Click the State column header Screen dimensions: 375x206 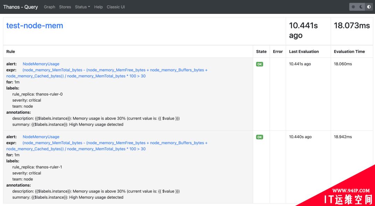coord(261,51)
